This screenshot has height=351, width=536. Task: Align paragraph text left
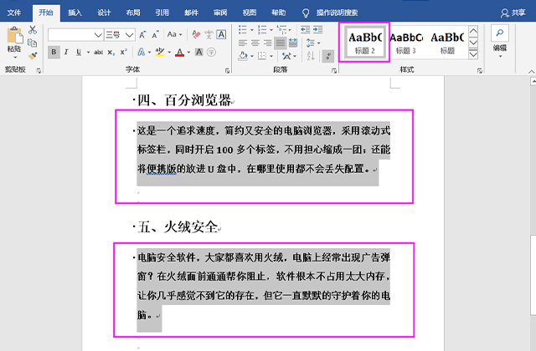tap(243, 43)
